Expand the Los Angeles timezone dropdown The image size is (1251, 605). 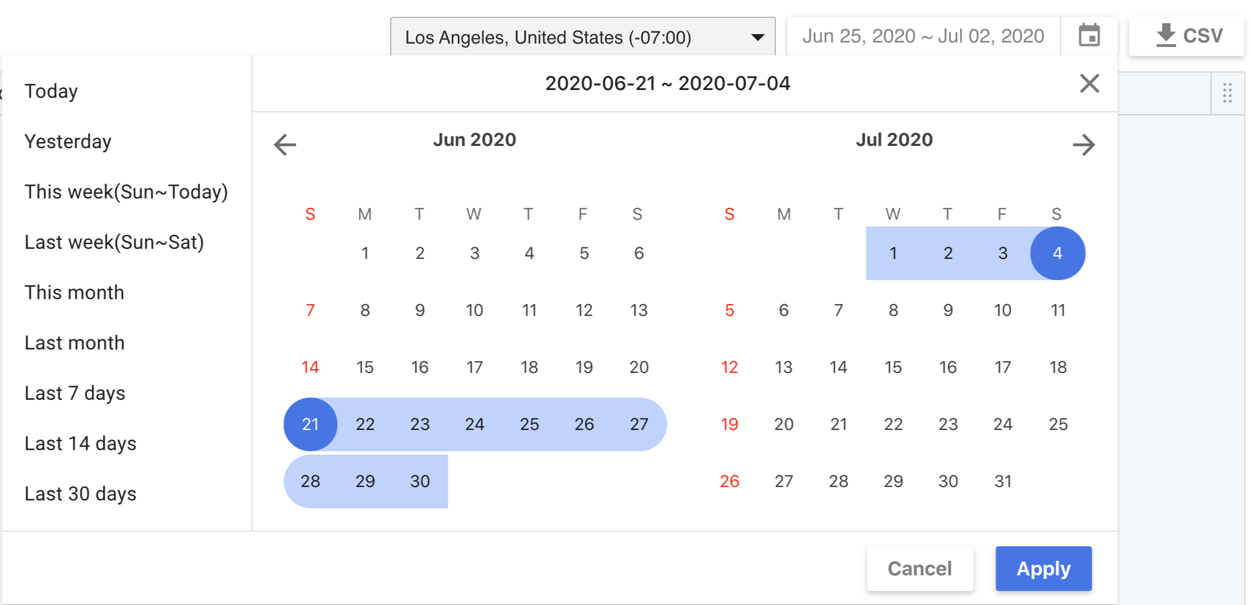[x=582, y=37]
